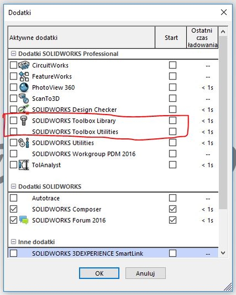Uncheck SOLIDWORKS Forum 2016 Start checkbox

[x=173, y=220]
